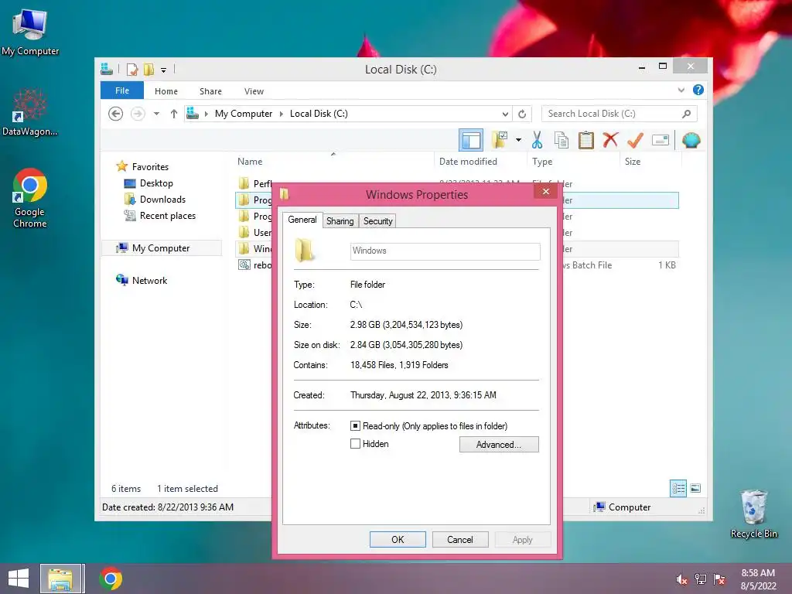
Task: Click the magnifier search icon
Action: 687,114
